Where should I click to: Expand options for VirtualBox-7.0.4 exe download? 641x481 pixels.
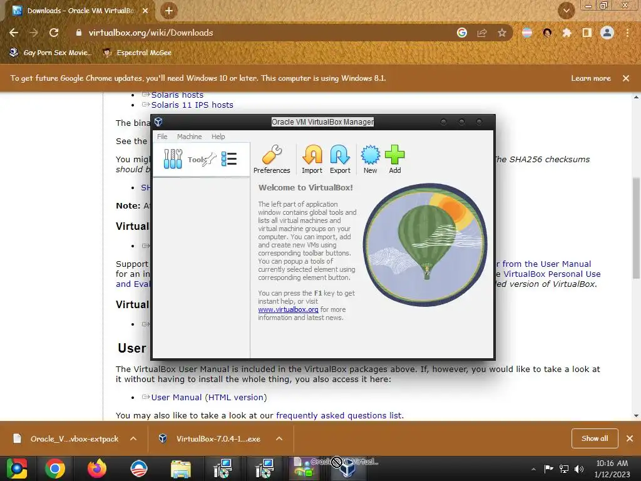pos(279,438)
